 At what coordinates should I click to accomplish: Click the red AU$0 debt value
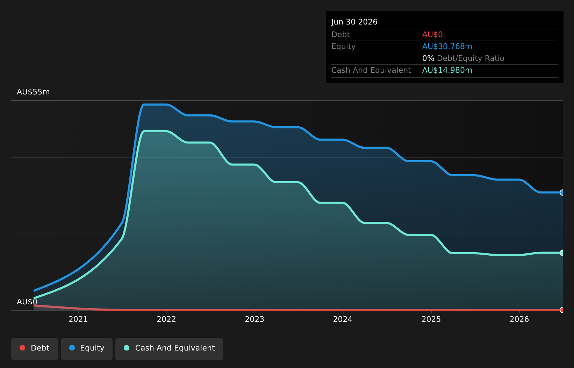coord(432,35)
